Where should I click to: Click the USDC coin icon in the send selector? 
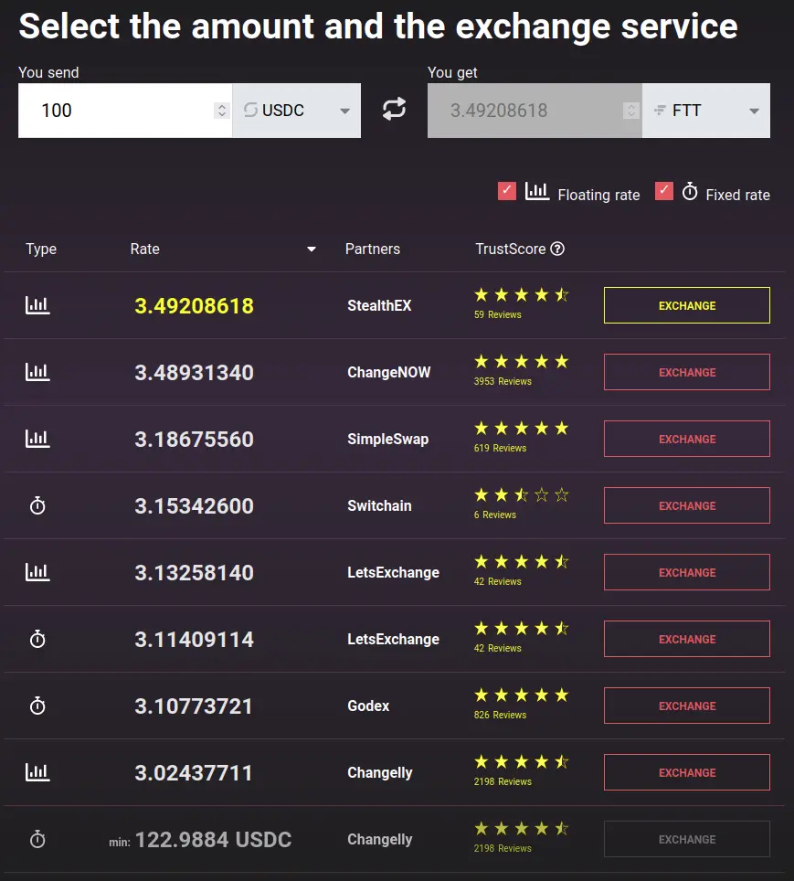250,110
